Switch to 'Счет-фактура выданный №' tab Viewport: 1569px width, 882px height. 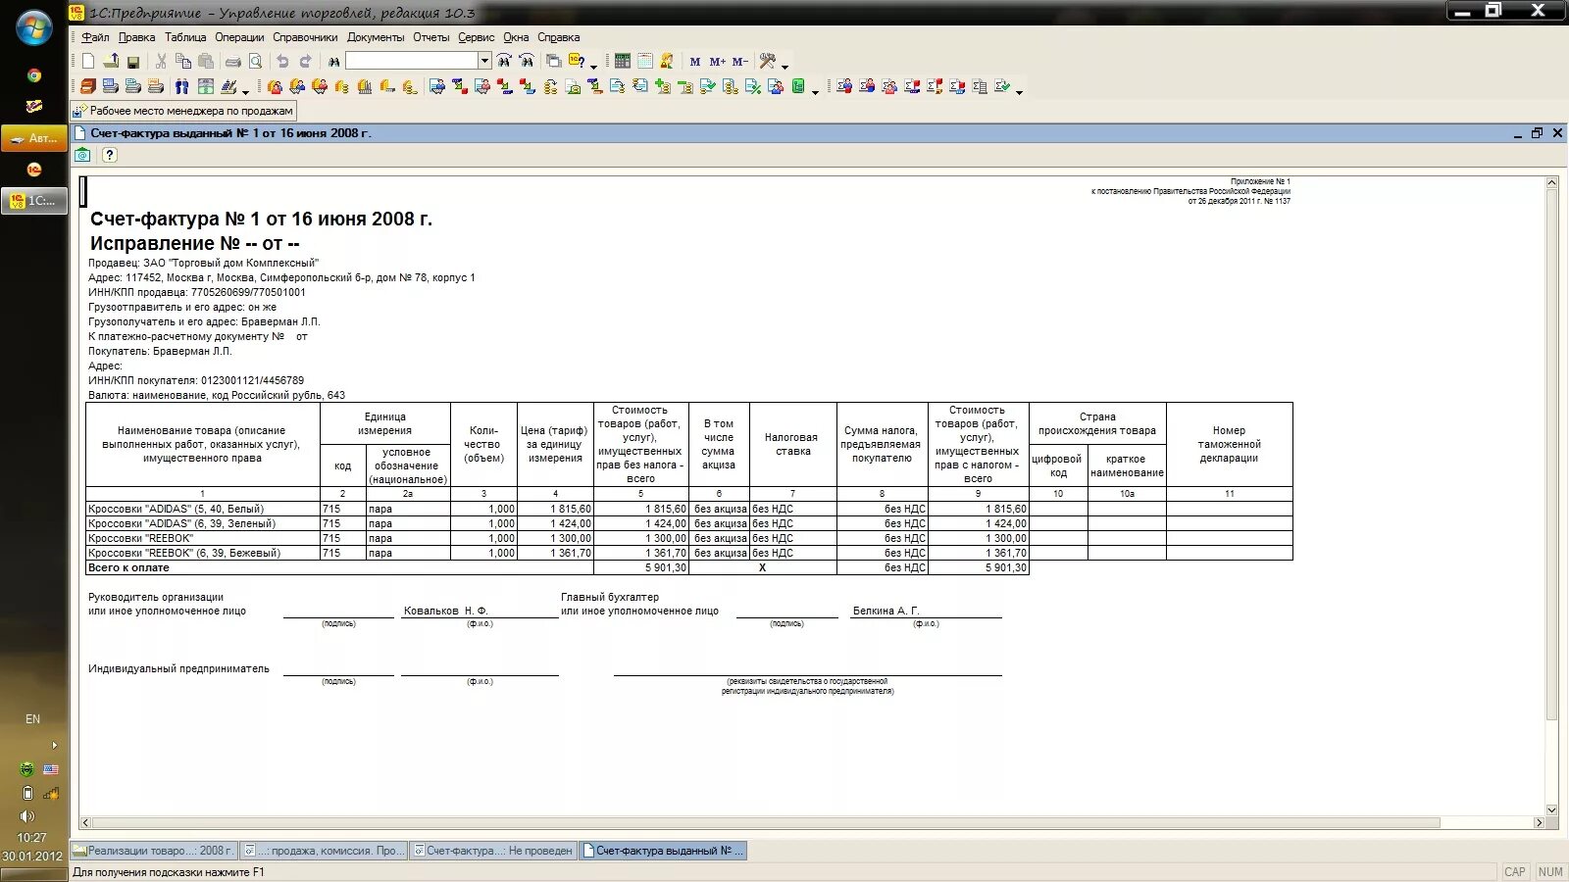click(663, 851)
